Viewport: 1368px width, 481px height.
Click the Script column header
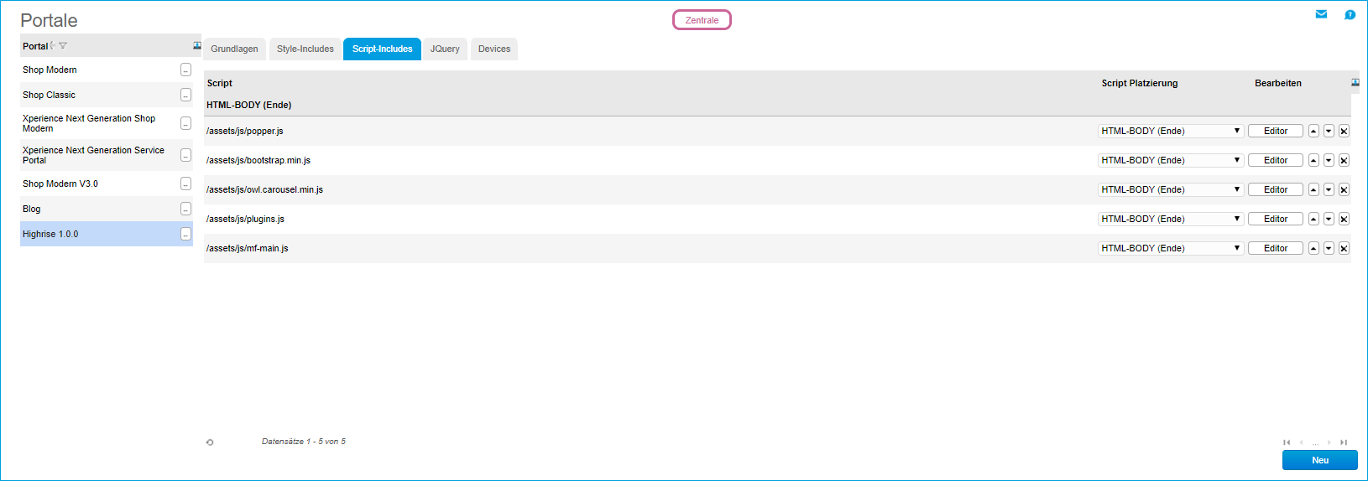click(220, 83)
